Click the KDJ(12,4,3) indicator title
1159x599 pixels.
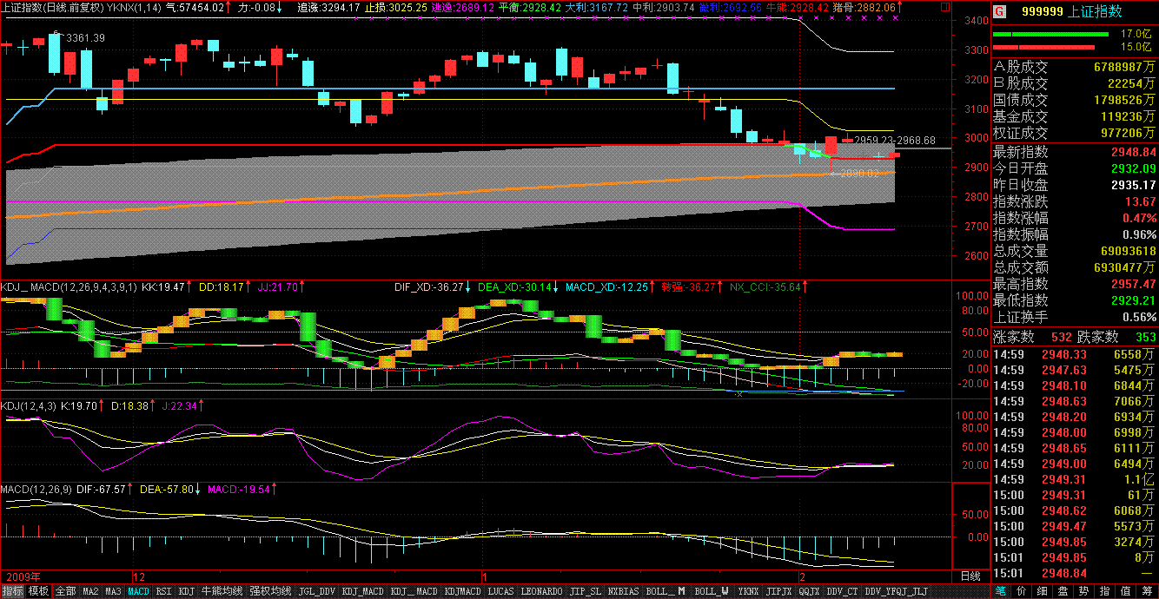30,405
